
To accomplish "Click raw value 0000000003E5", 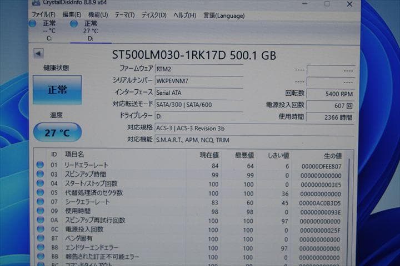I will [x=321, y=185].
